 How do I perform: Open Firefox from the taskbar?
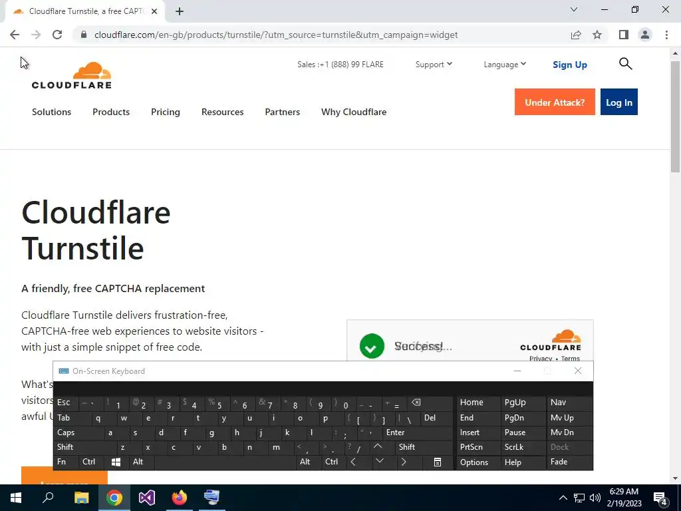point(179,498)
